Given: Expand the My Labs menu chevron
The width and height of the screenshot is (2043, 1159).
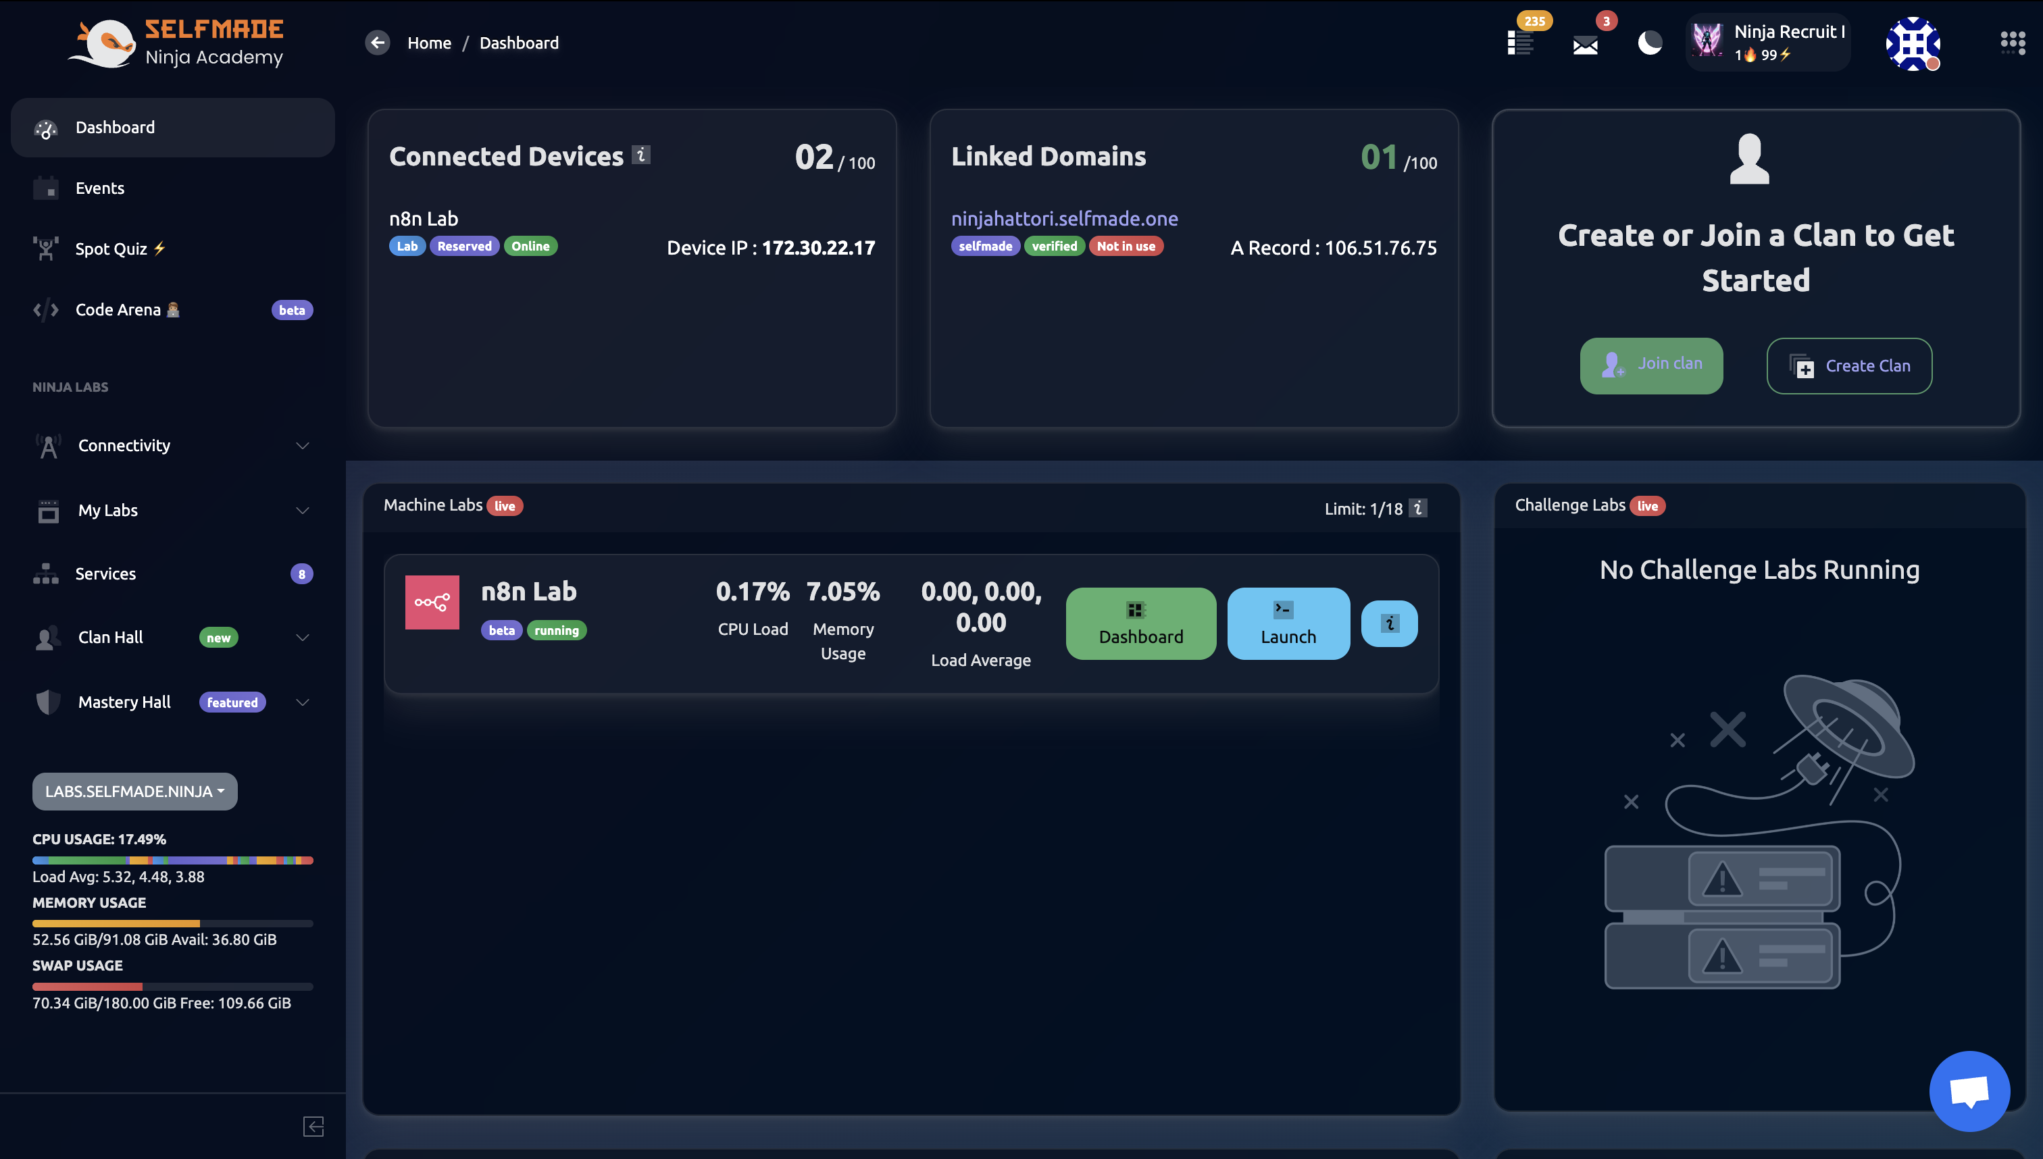Looking at the screenshot, I should (x=303, y=510).
